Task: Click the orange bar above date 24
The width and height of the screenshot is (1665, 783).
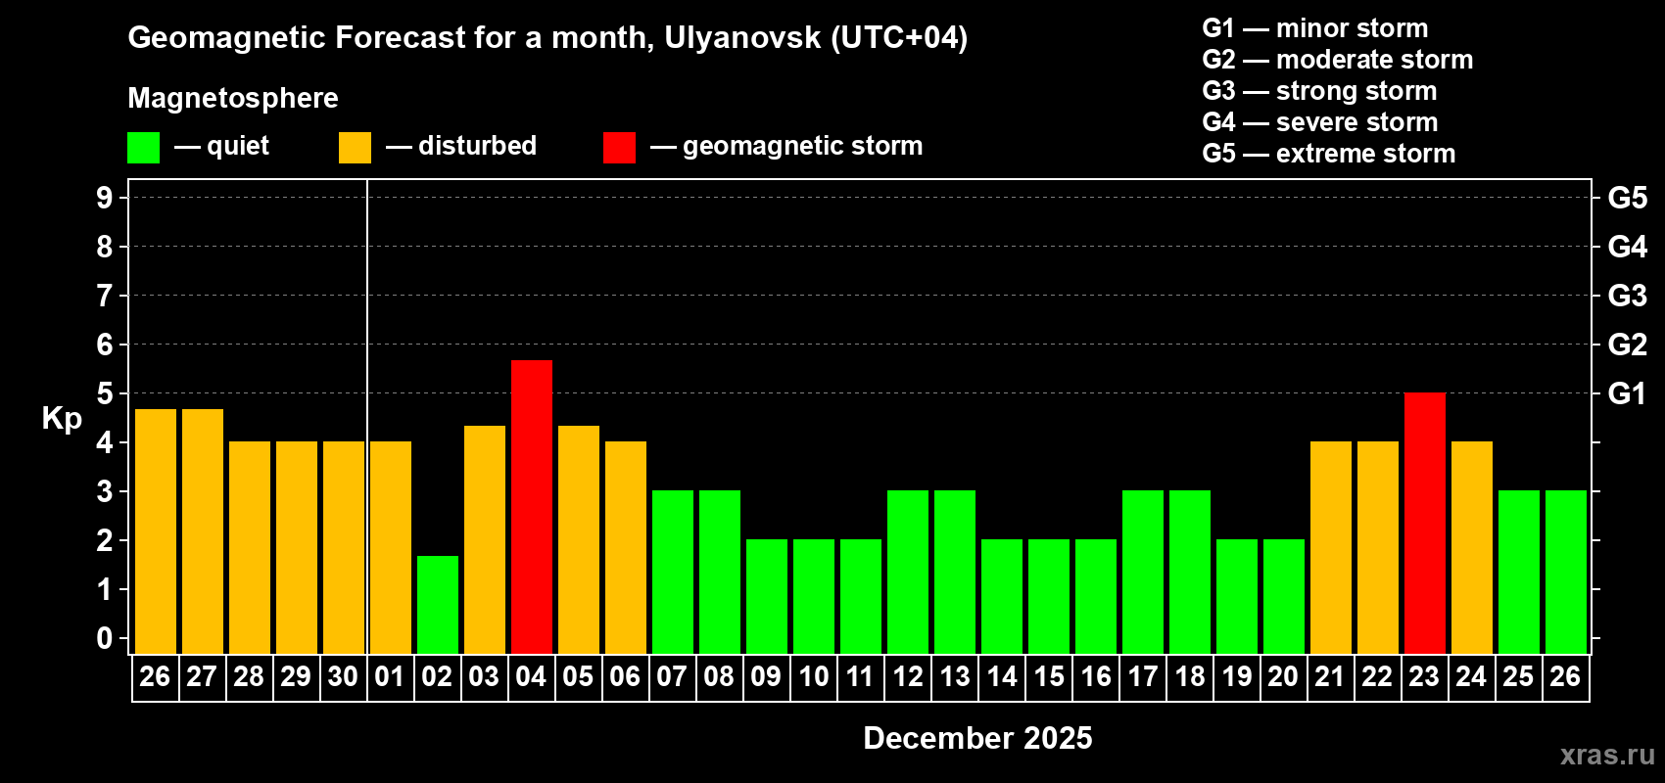Action: (1472, 548)
